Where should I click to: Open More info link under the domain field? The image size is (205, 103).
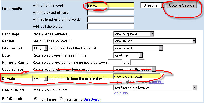tap(156, 82)
